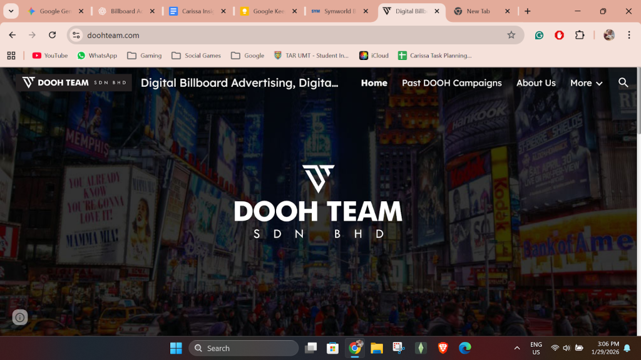Open the Chrome profile avatar
Viewport: 641px width, 360px height.
pyautogui.click(x=608, y=35)
